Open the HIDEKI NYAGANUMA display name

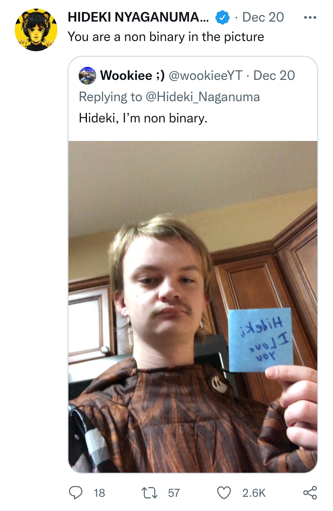138,17
